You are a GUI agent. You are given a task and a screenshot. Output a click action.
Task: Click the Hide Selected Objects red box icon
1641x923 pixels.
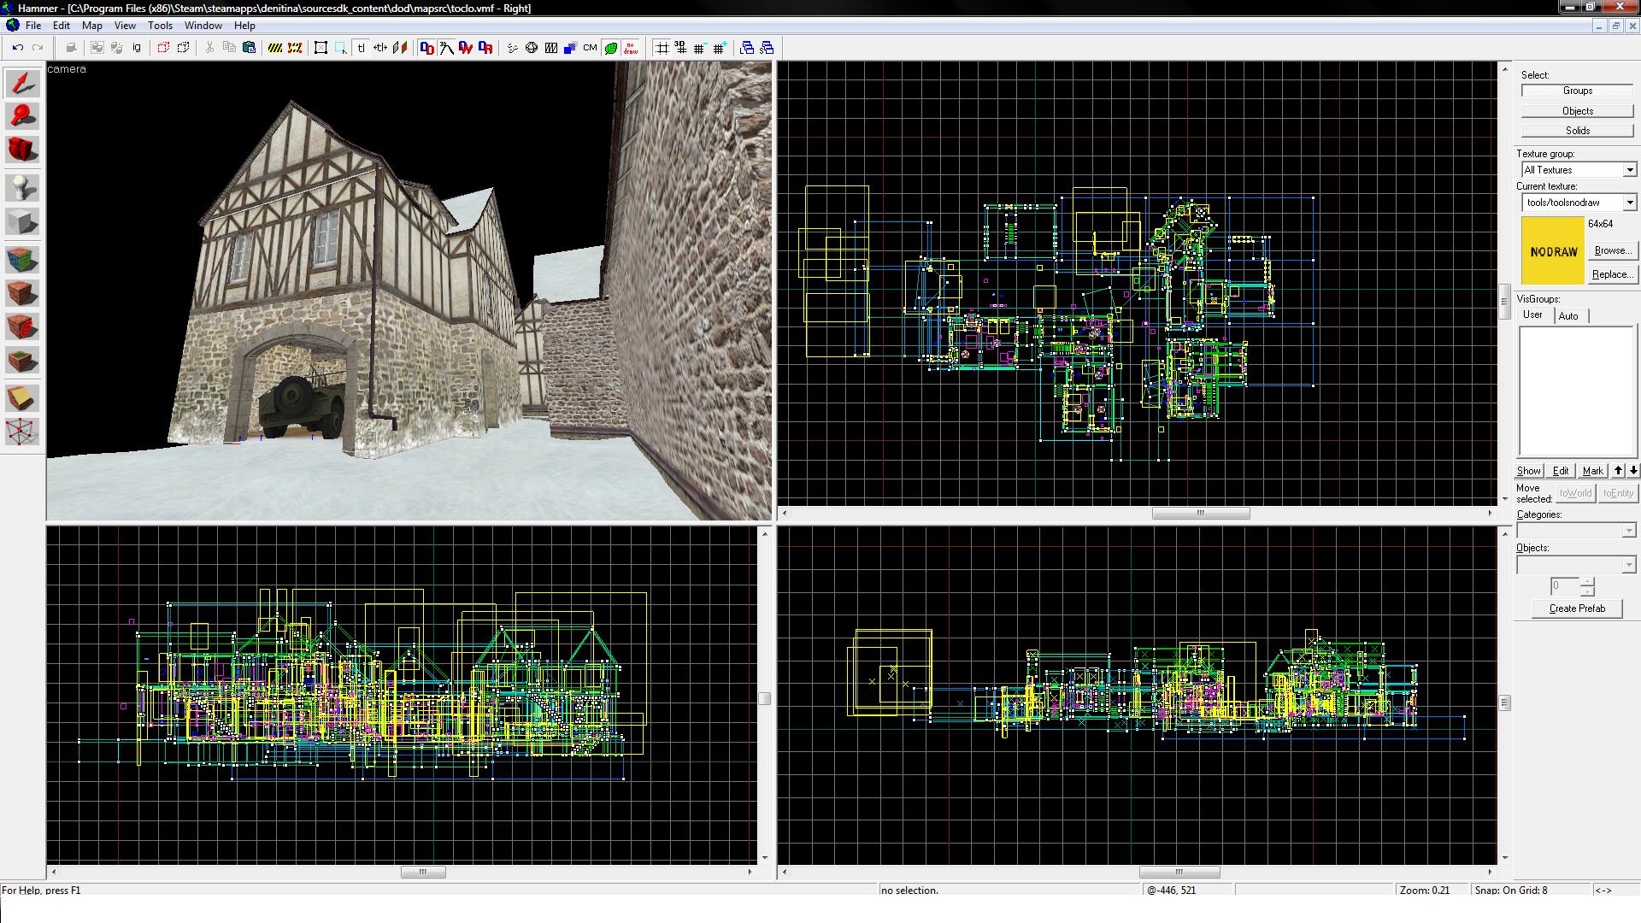click(163, 48)
